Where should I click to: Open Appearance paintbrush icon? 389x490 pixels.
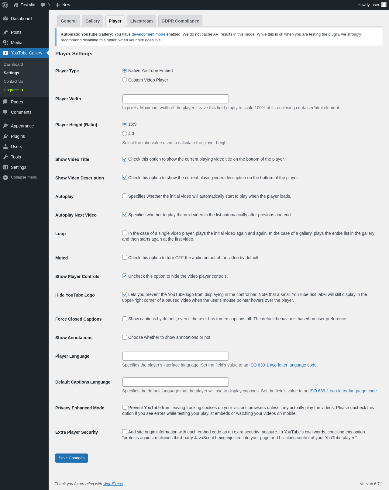[x=5, y=126]
